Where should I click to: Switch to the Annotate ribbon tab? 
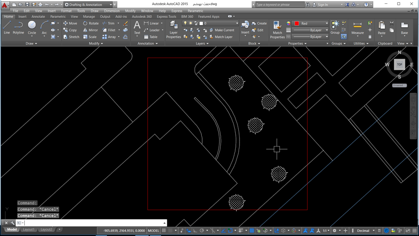click(x=38, y=17)
